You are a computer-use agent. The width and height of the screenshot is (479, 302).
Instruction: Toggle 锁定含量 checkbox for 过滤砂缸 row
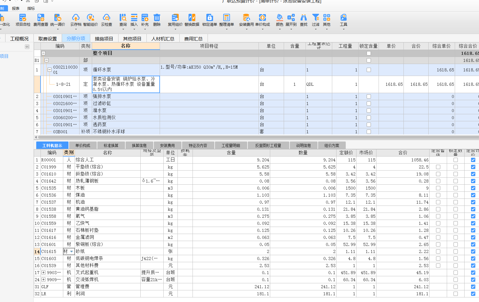(369, 104)
